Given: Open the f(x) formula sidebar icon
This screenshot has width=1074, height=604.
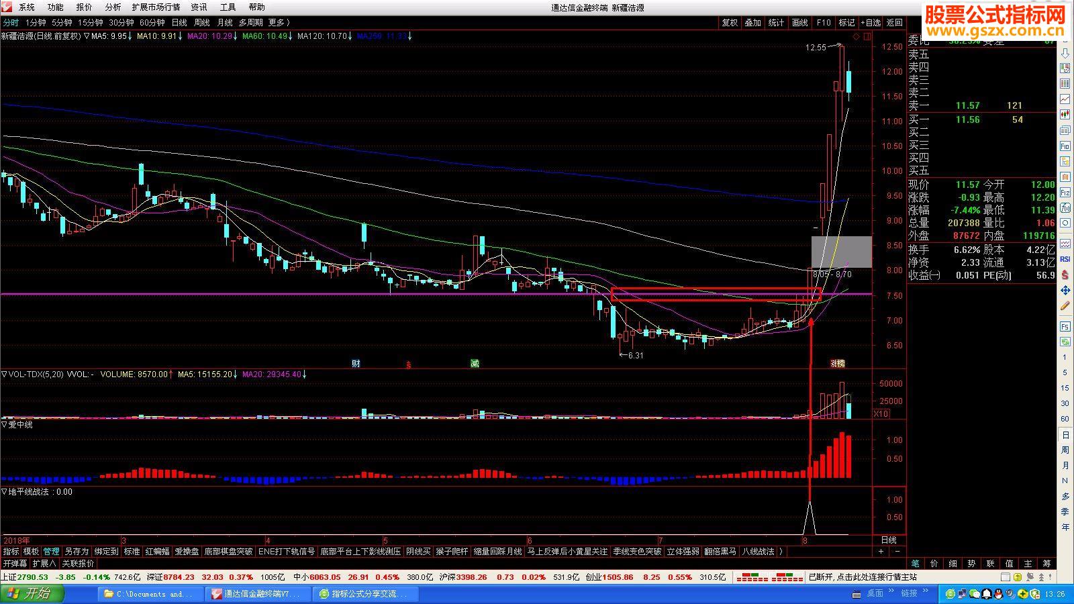Looking at the screenshot, I should tap(1065, 208).
